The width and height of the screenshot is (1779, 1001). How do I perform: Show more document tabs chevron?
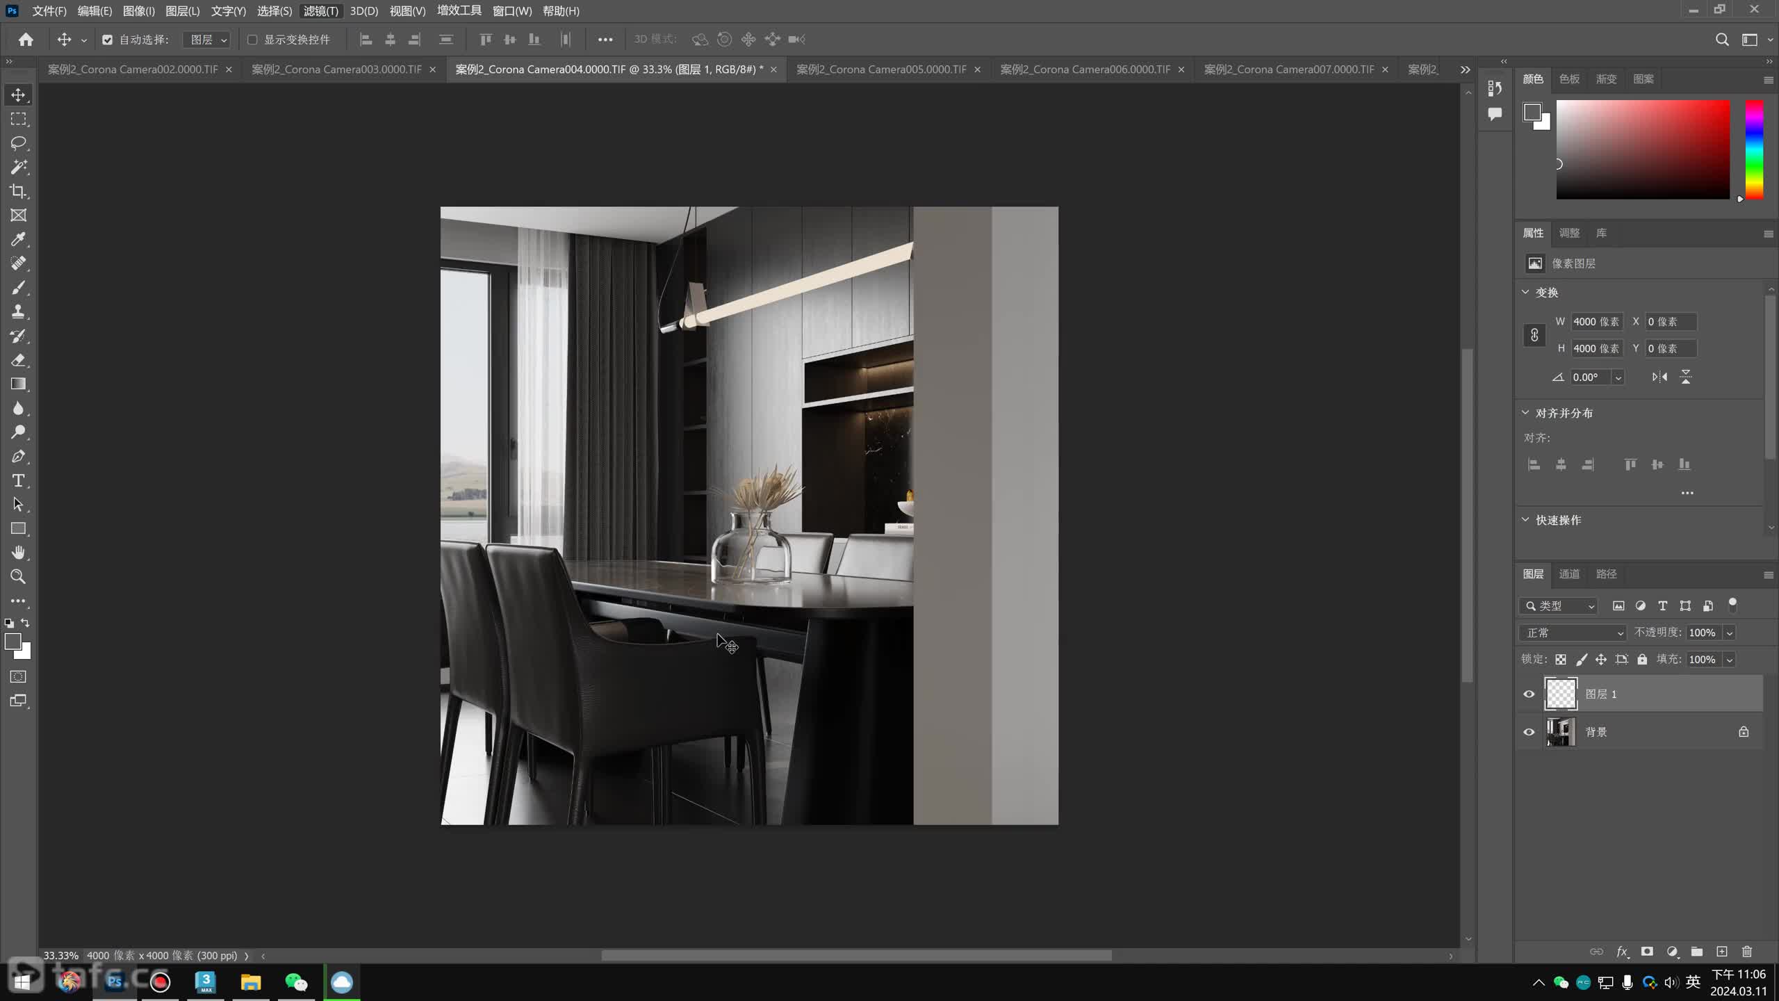click(1465, 70)
